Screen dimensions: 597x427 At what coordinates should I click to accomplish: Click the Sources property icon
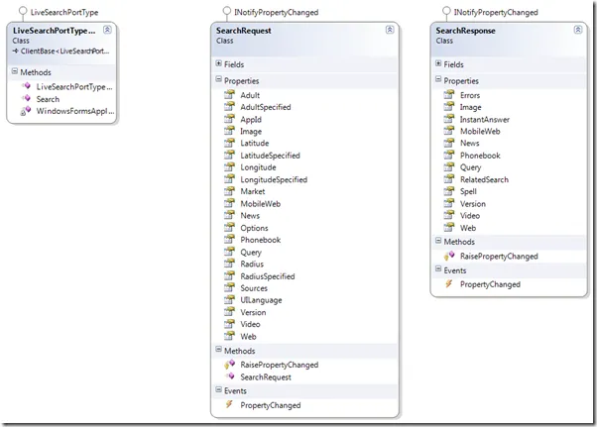(x=229, y=287)
